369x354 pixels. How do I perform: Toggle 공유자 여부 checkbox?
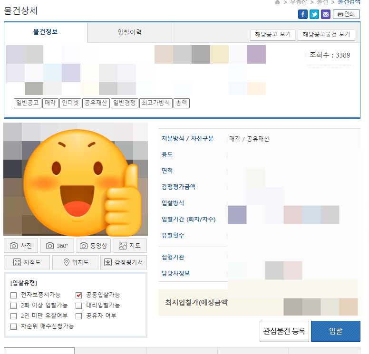79,316
